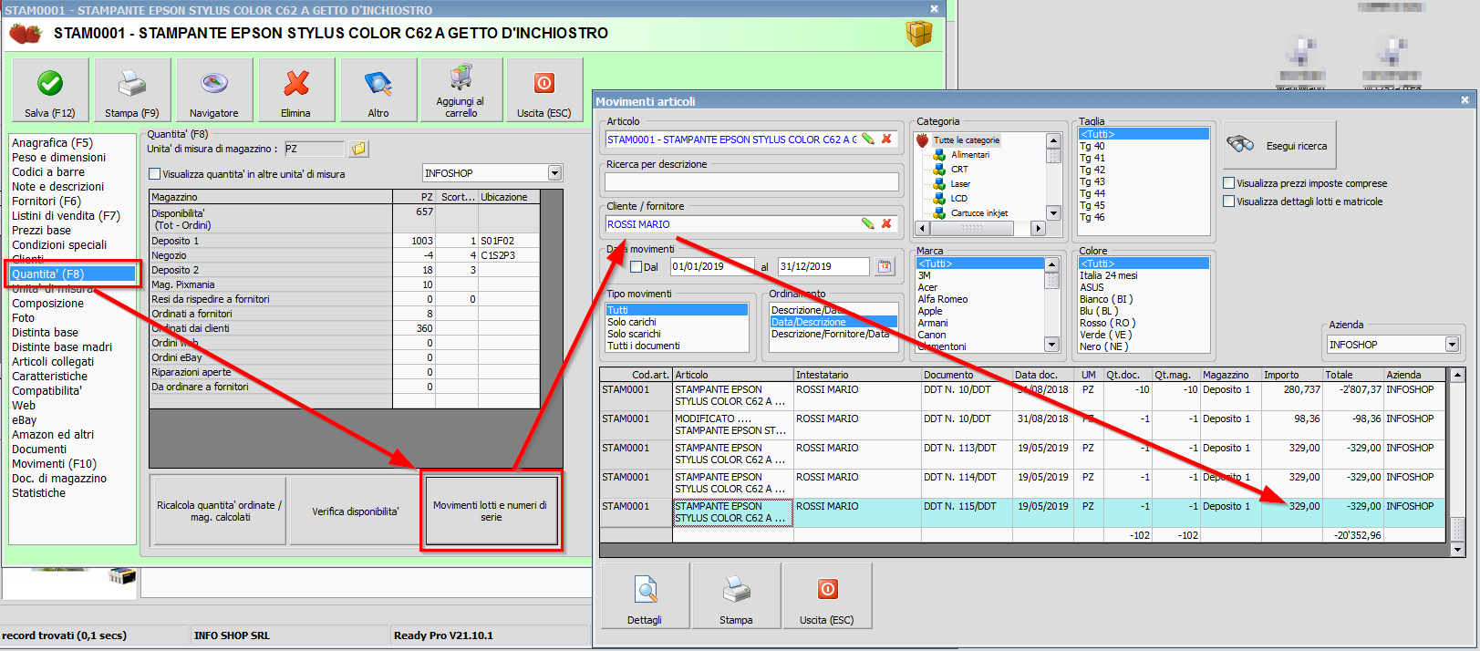Open Codici a barre section

point(48,172)
